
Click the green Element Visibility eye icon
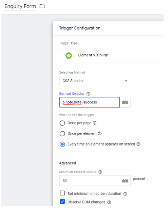pos(68,55)
